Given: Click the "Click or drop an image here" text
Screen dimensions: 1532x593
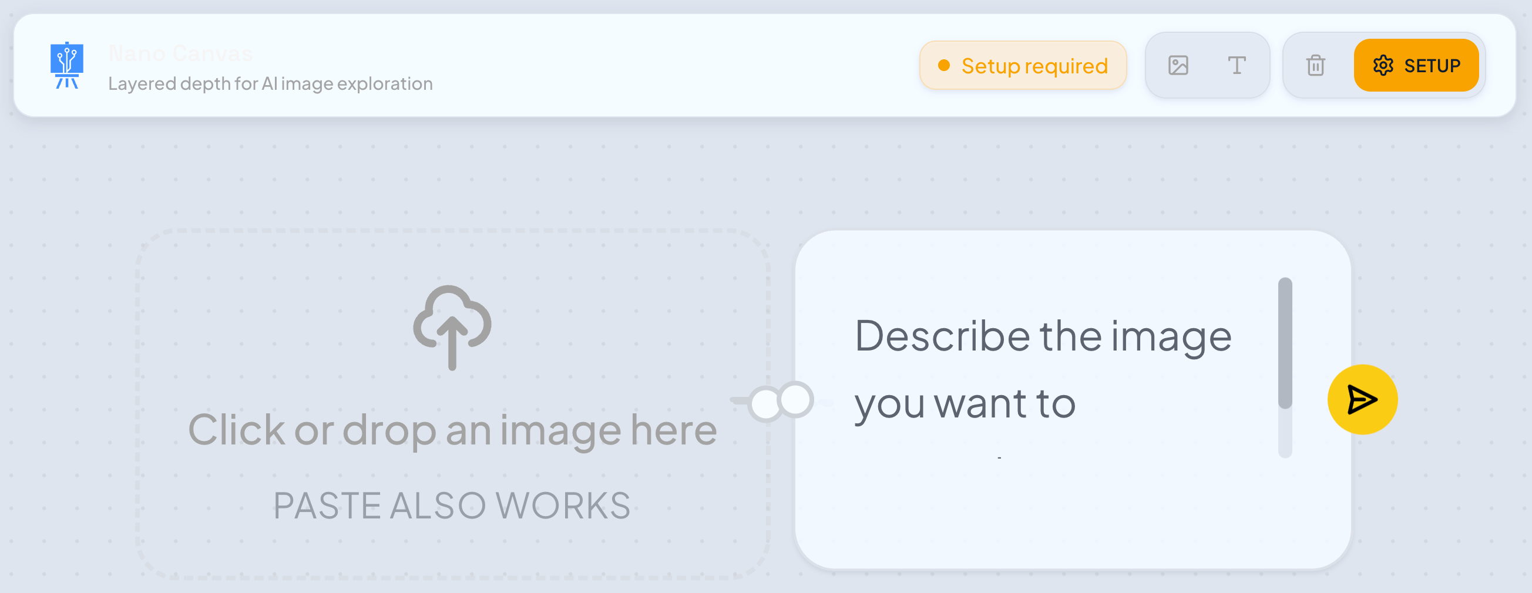Looking at the screenshot, I should tap(452, 429).
